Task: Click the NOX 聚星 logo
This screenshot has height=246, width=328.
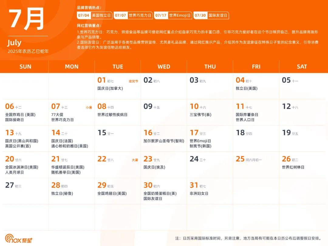Action: coord(19,239)
